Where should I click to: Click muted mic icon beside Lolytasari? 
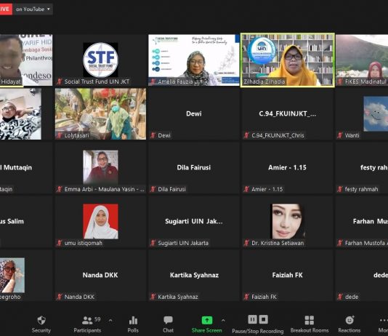pos(60,135)
